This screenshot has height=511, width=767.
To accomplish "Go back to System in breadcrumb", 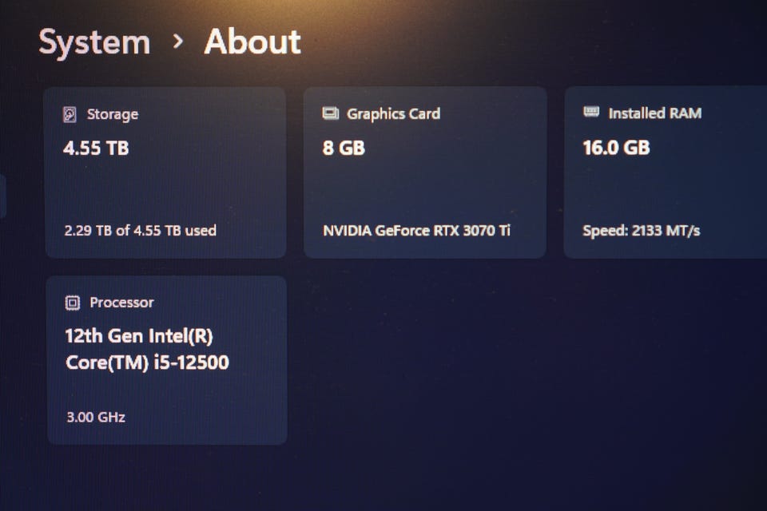I will click(94, 42).
